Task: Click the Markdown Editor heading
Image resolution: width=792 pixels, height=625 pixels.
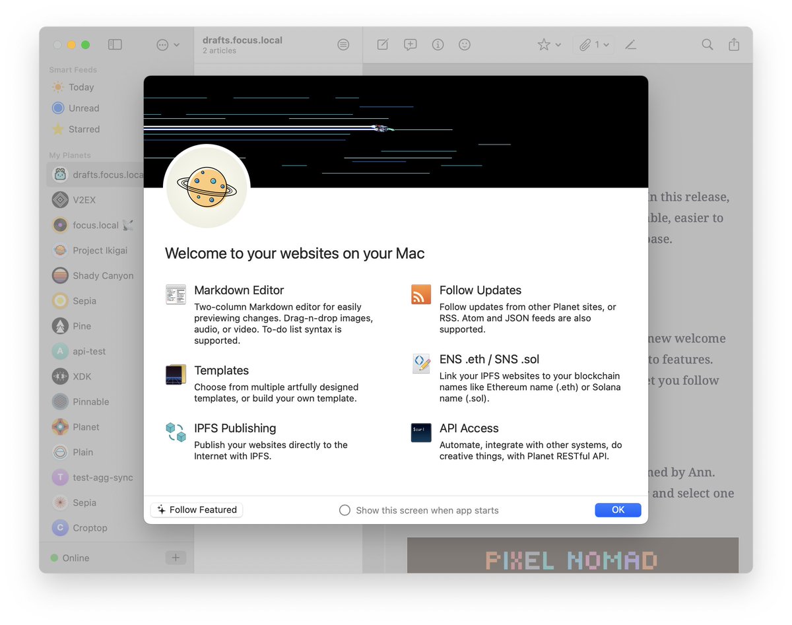Action: pyautogui.click(x=239, y=290)
